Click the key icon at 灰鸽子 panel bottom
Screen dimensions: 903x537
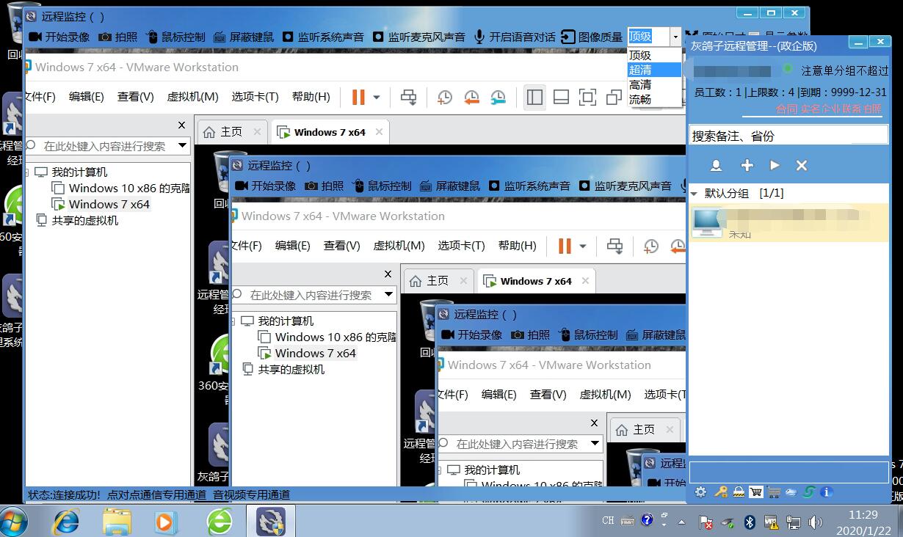[721, 492]
